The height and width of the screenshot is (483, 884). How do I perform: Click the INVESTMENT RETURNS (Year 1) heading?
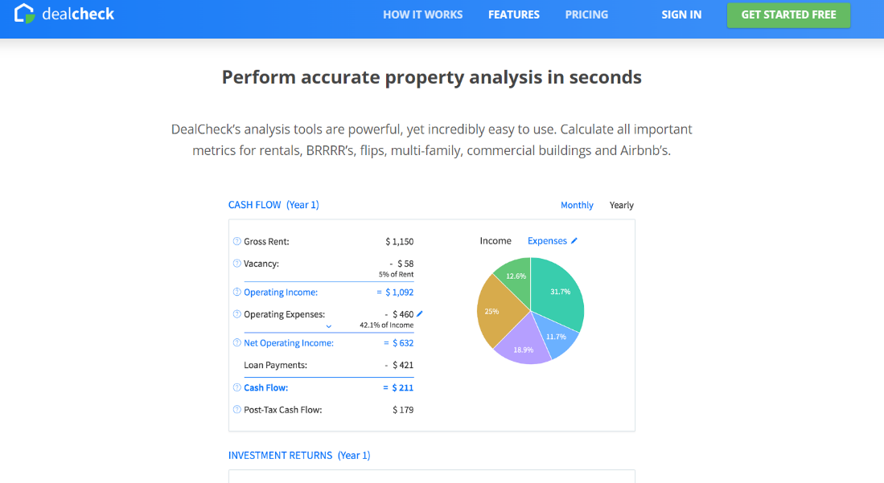[x=299, y=456]
